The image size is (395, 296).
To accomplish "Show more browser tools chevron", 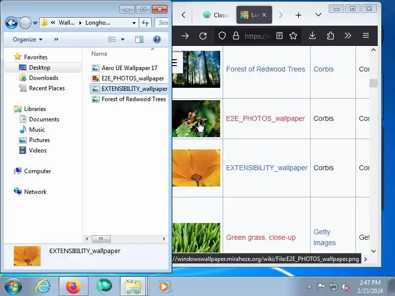I will 348,36.
